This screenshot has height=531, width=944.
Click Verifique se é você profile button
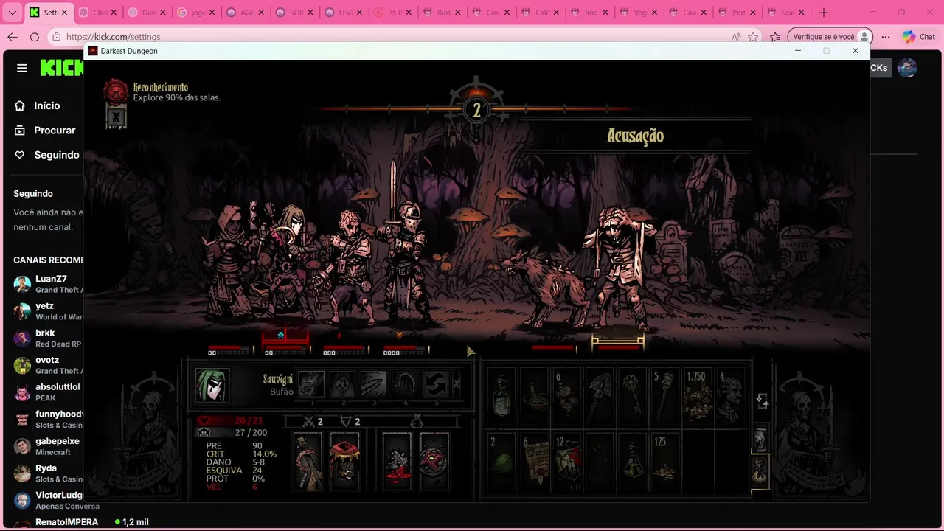point(830,37)
